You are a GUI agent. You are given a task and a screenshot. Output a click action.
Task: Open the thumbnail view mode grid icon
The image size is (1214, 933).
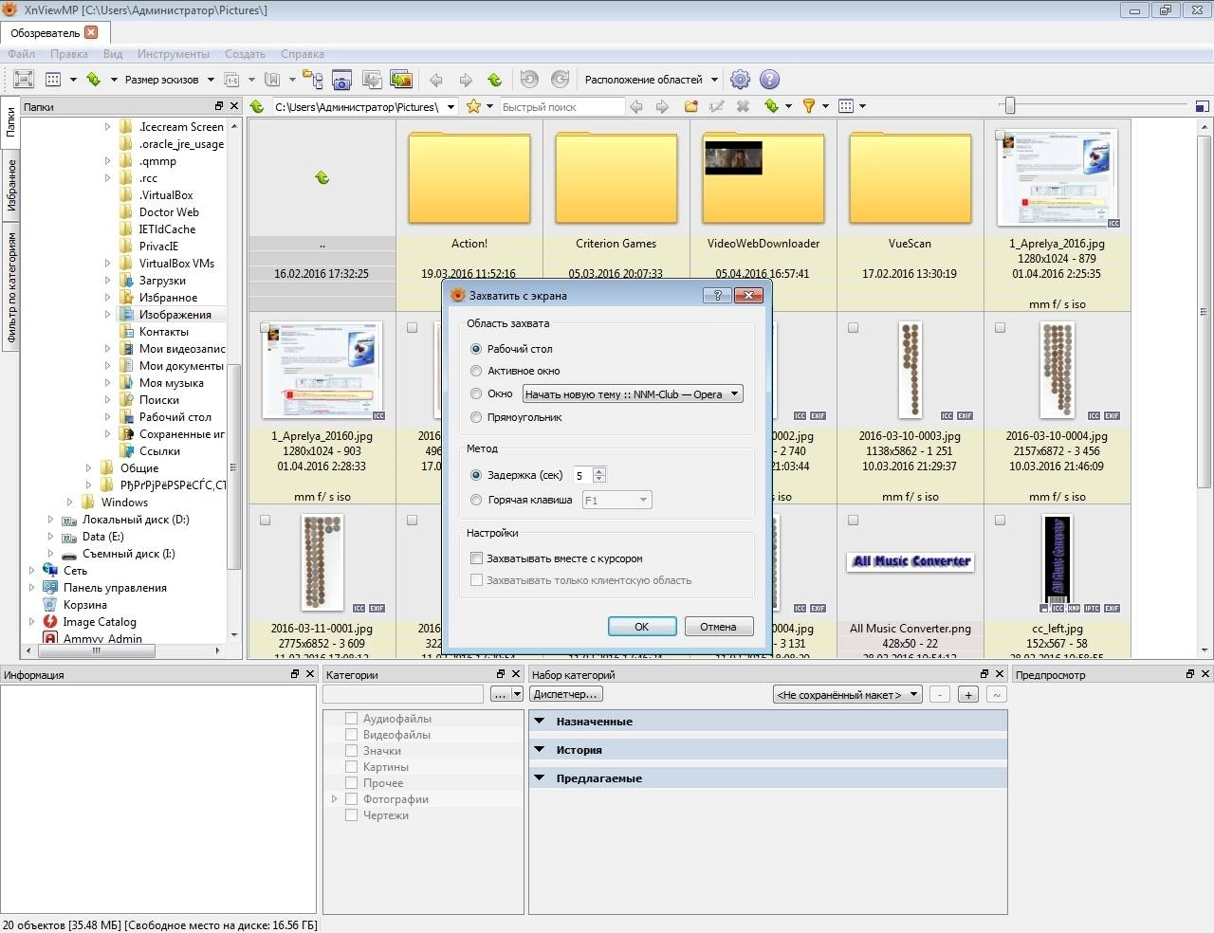(x=54, y=80)
